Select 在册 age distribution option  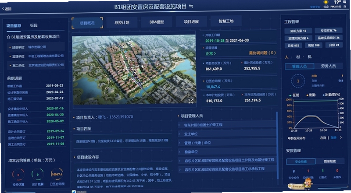(x=333, y=138)
